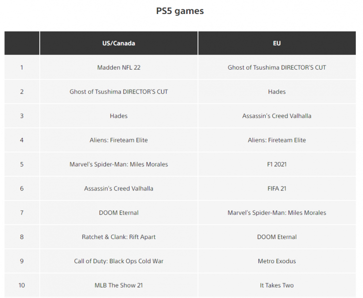Click Spider-Man: Miles Morales in EU column
This screenshot has width=363, height=298.
coord(277,213)
